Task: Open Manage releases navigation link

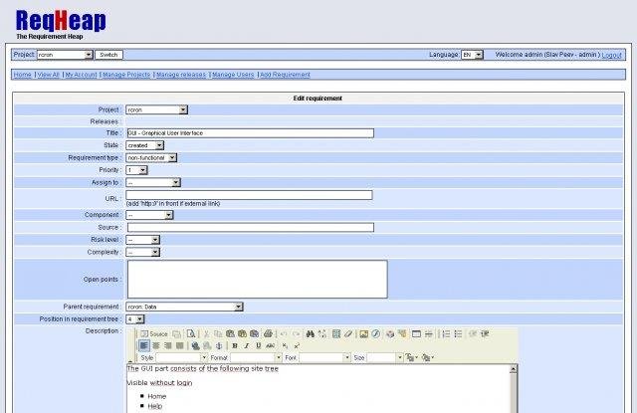Action: point(181,75)
